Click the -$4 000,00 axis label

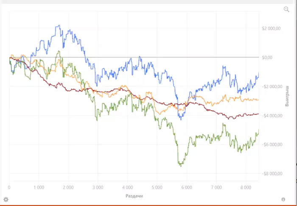point(272,116)
